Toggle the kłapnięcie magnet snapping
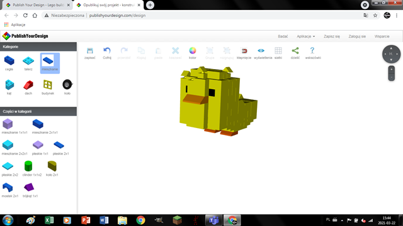The image size is (403, 226). coord(244,51)
